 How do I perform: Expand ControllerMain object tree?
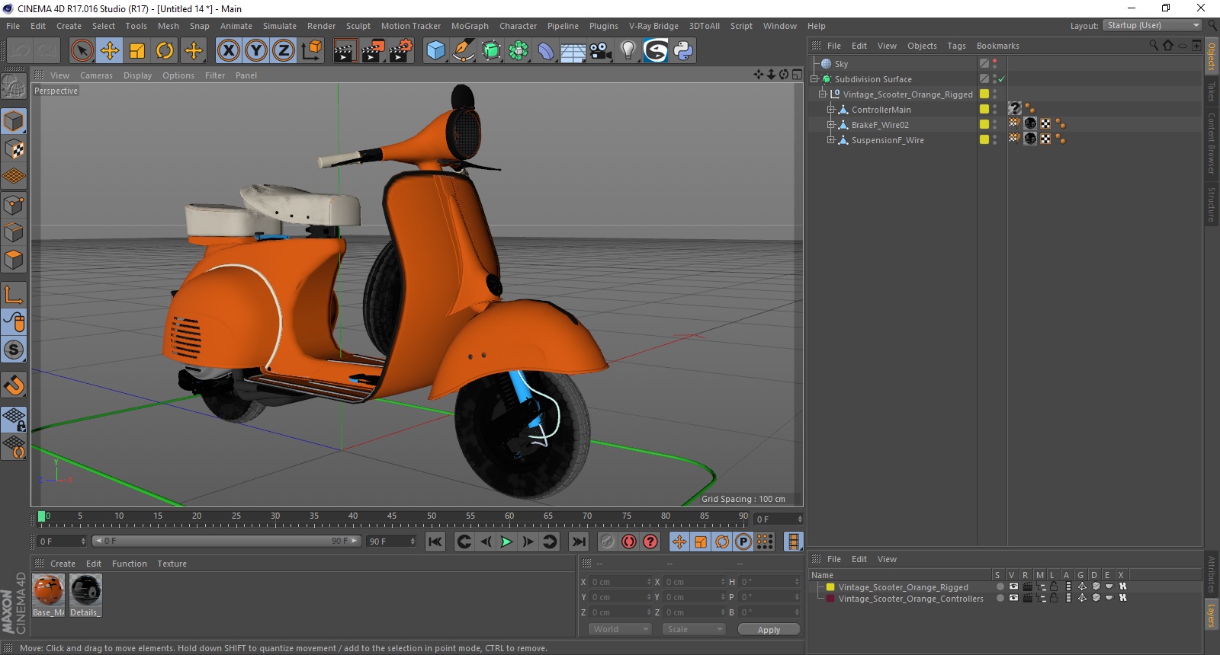(x=831, y=110)
